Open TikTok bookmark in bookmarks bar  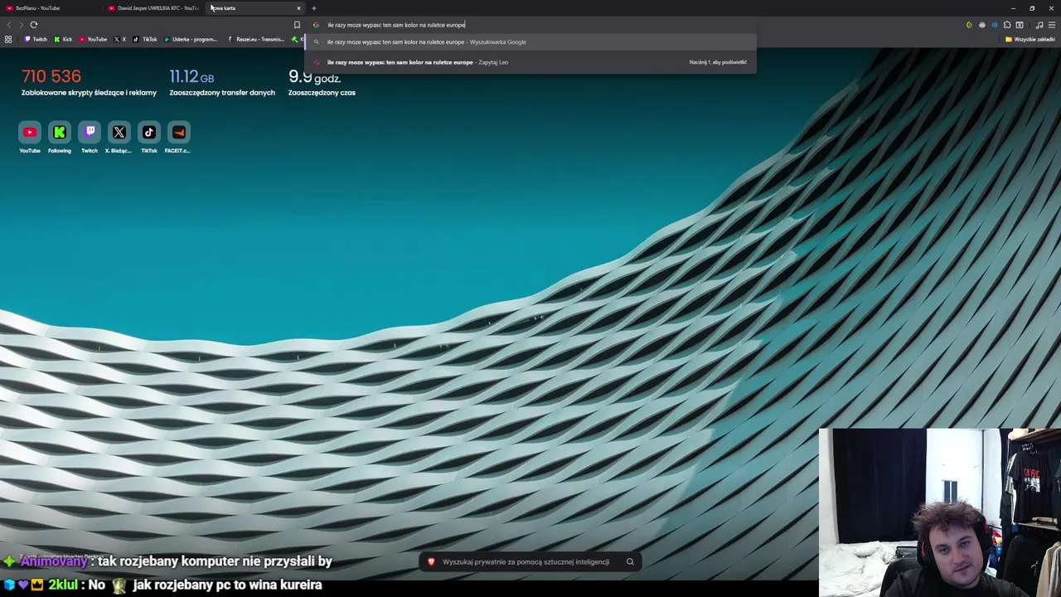coord(145,39)
